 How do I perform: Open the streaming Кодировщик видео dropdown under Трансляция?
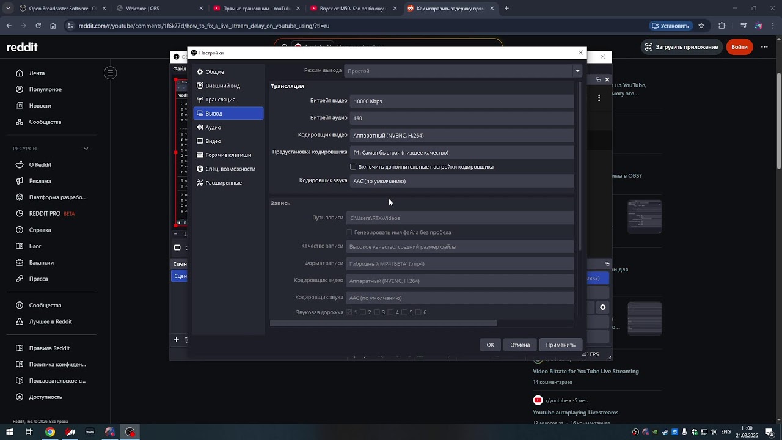point(462,135)
